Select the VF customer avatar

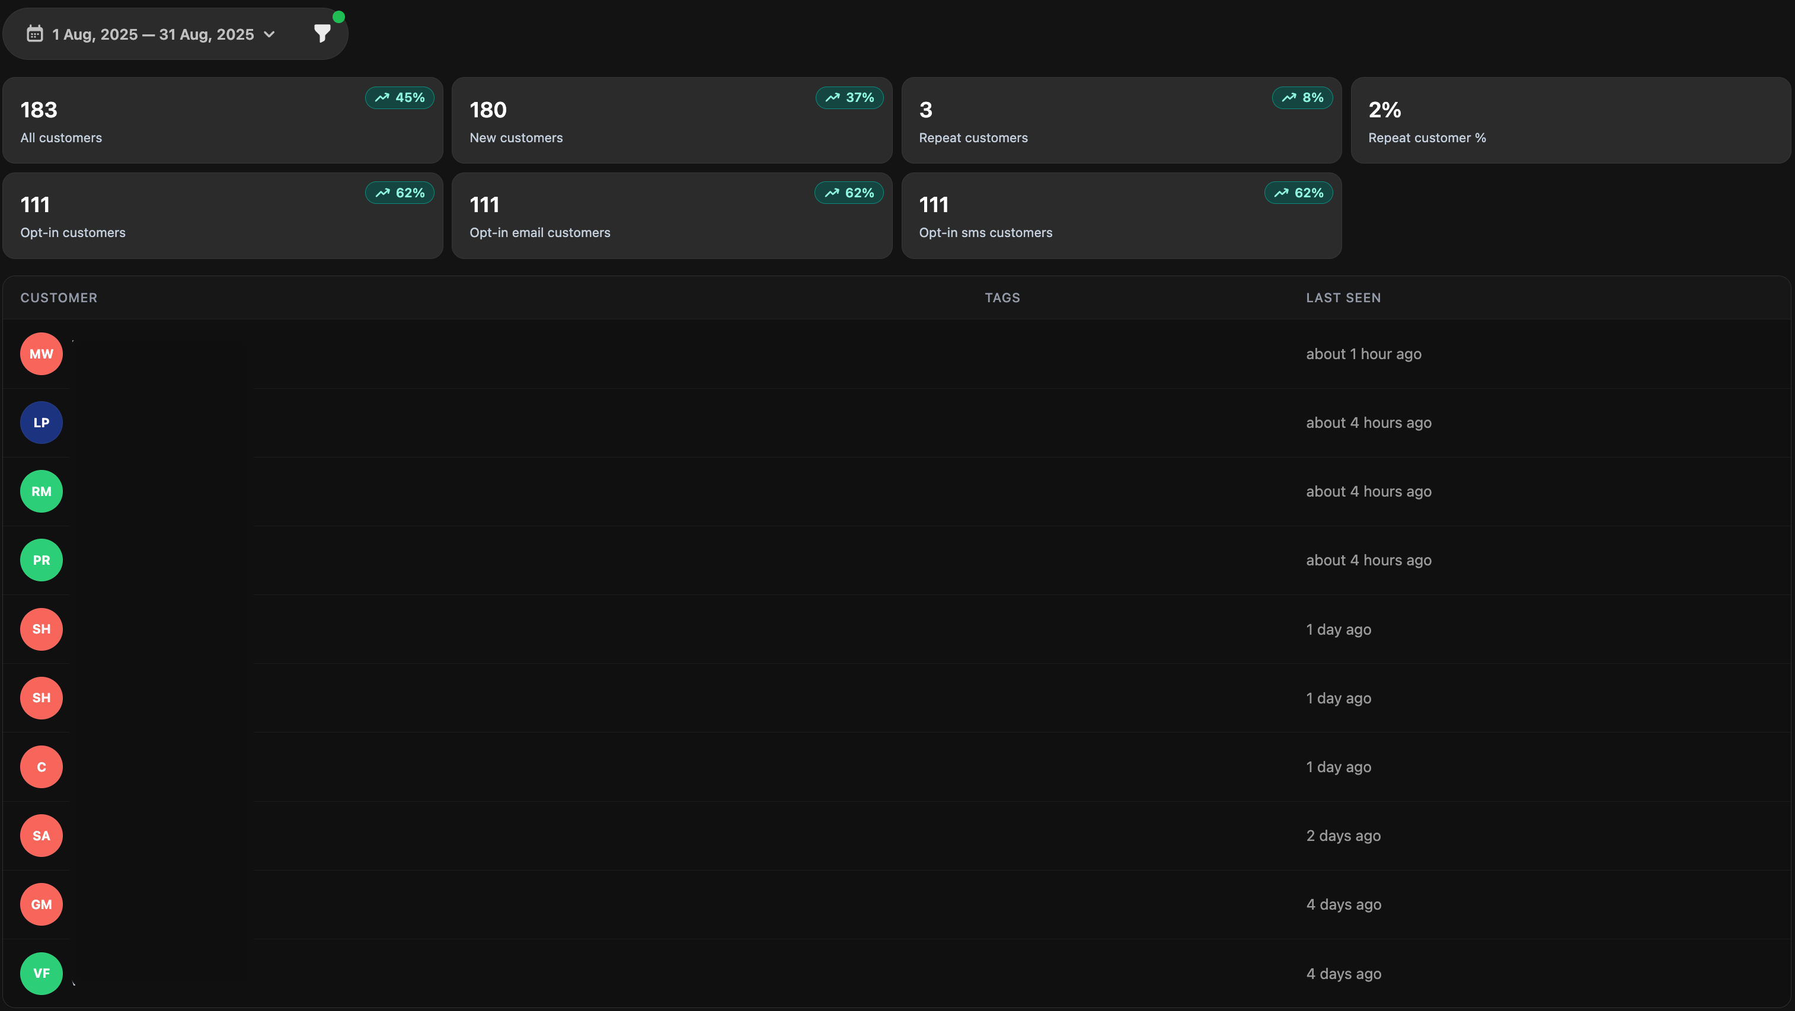point(41,974)
